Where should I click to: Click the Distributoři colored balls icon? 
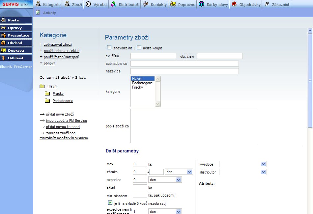[x=114, y=4]
